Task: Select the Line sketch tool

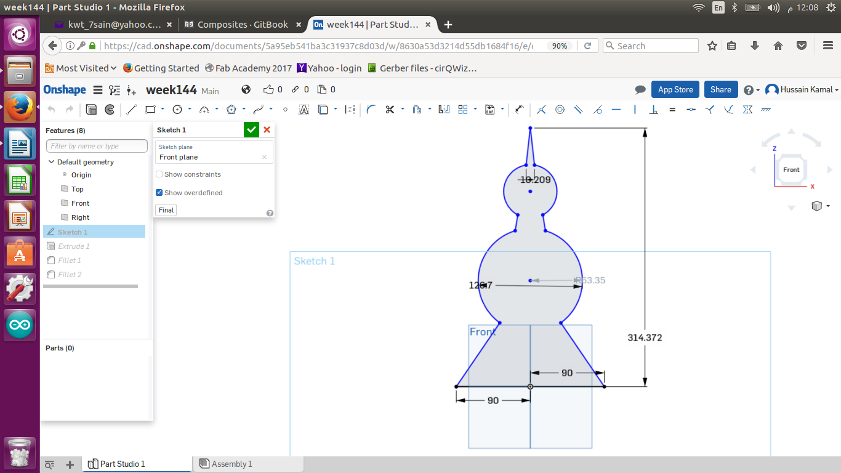Action: tap(131, 110)
